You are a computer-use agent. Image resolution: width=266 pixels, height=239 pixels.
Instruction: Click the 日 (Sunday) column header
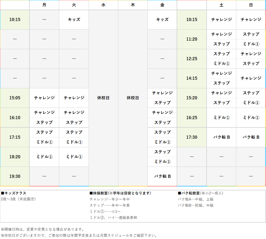pyautogui.click(x=251, y=5)
